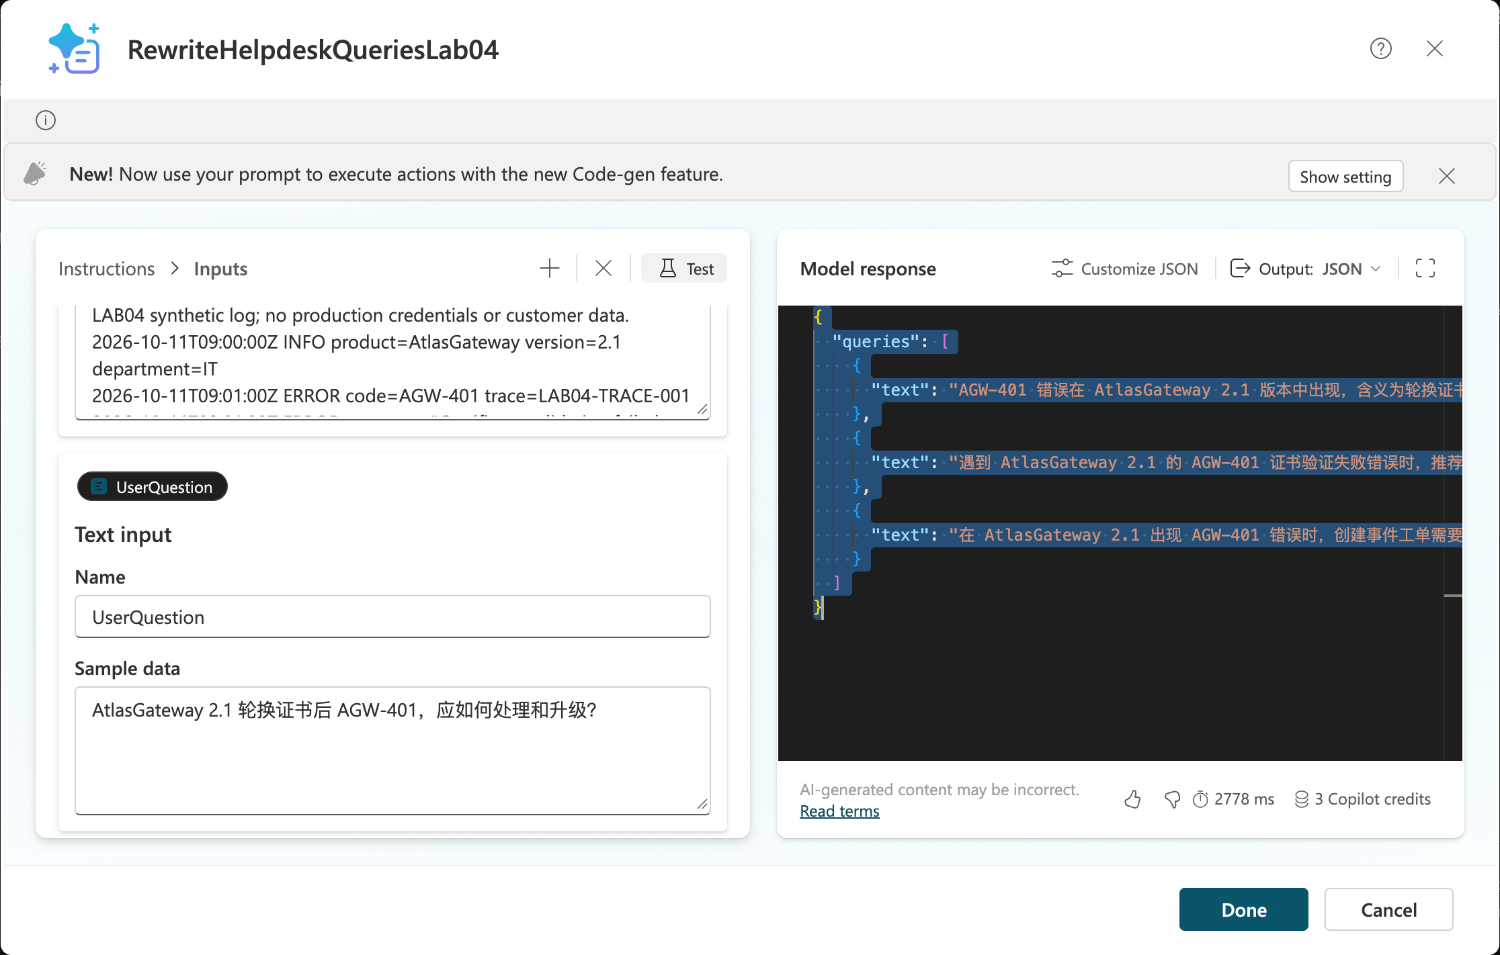Give thumbs up feedback on response
This screenshot has height=955, width=1500.
click(1132, 799)
